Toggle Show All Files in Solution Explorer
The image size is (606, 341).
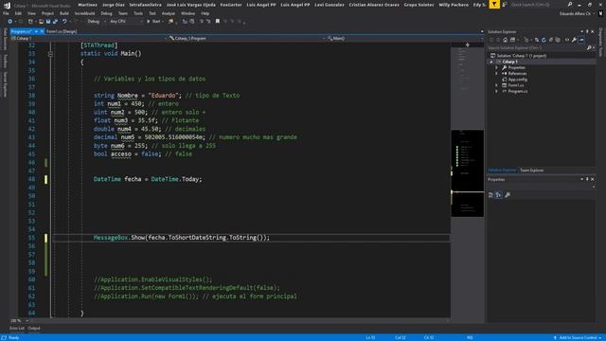[x=558, y=40]
